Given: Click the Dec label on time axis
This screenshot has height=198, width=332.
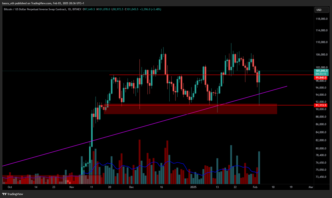Looking at the screenshot, I should (x=131, y=187).
